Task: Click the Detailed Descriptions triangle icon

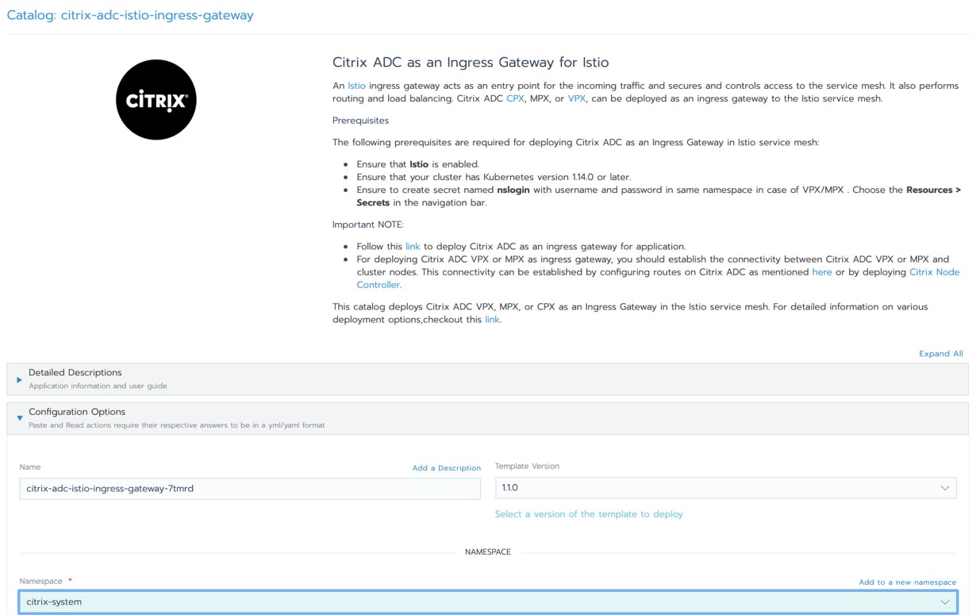Action: [x=19, y=379]
